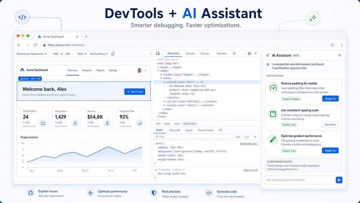Image resolution: width=360 pixels, height=203 pixels.
Task: Click the bug icon for Explain issues
Action: (31, 193)
